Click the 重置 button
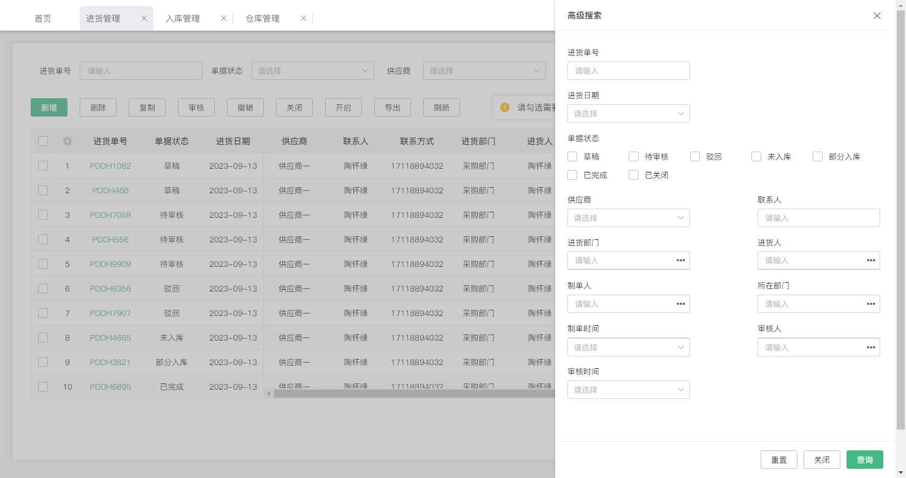Screen dimensions: 906x478 tap(779, 460)
